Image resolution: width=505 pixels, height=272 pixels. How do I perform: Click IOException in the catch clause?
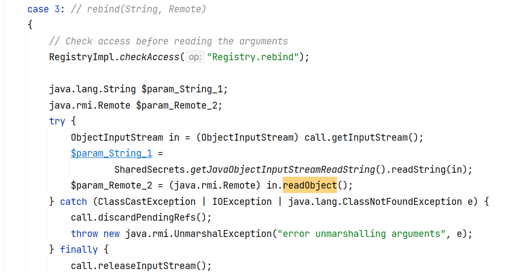pos(242,202)
